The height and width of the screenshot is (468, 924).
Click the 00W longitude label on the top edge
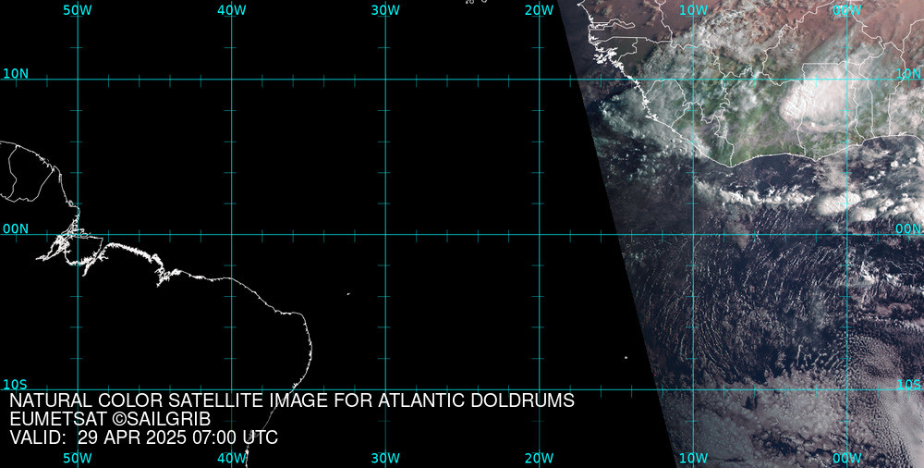[848, 10]
